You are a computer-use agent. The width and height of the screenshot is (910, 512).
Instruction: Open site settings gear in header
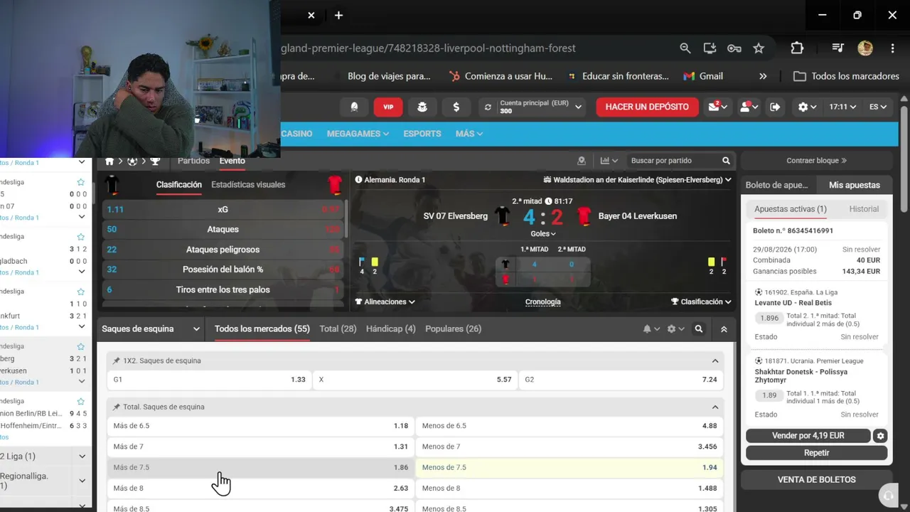click(x=807, y=107)
